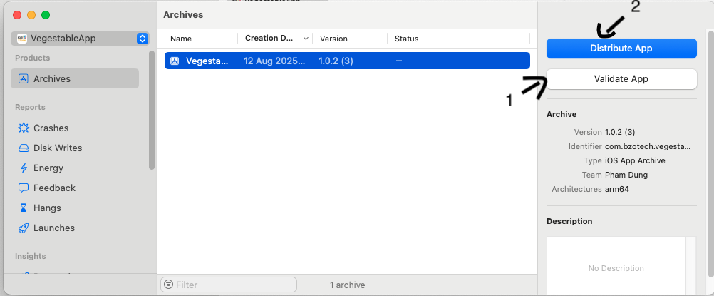Select the Vegesta... archive row
Viewport: 714px width, 296px height.
pyautogui.click(x=347, y=61)
